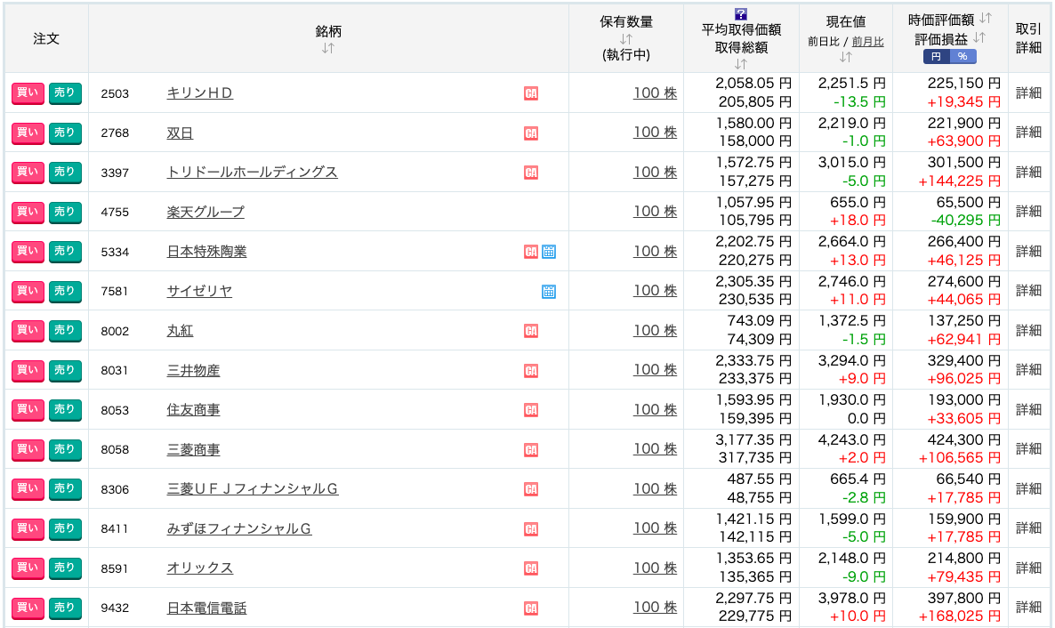Open the オリックス stock link
The width and height of the screenshot is (1055, 628).
pos(200,568)
